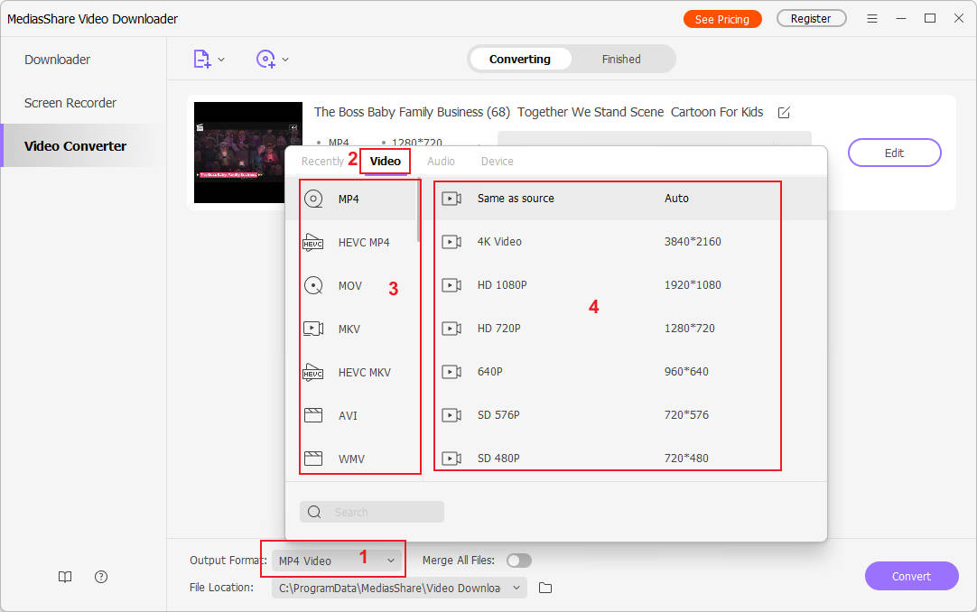The image size is (977, 612).
Task: Click the Same as source preset icon
Action: pyautogui.click(x=451, y=199)
